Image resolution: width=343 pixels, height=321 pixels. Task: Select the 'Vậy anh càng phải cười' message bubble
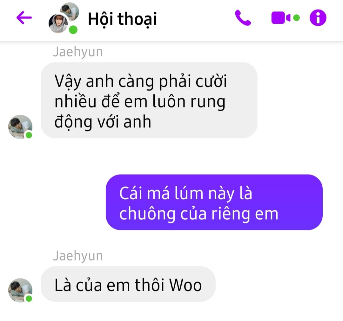coord(149,100)
